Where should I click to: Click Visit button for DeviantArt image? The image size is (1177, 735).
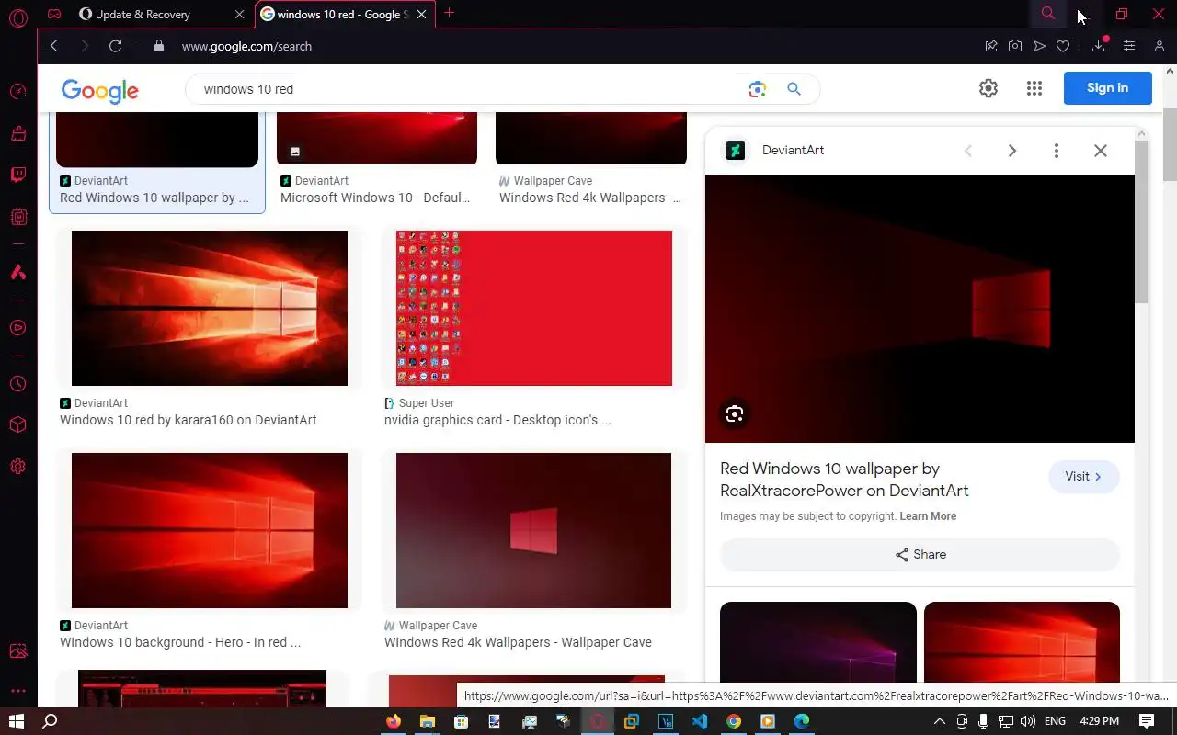coord(1083,476)
